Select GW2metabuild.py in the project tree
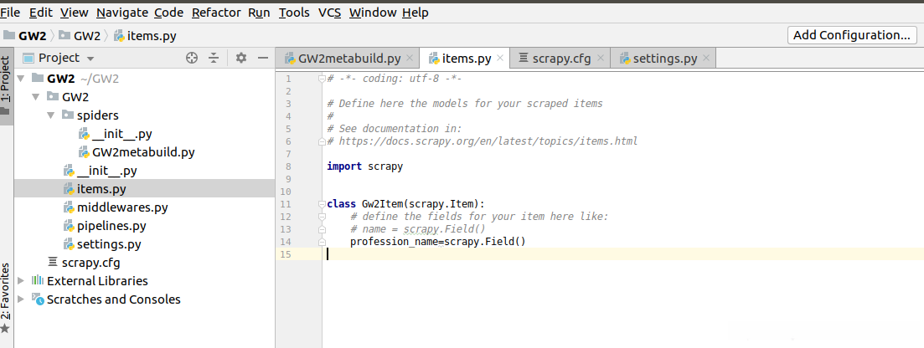 click(143, 152)
